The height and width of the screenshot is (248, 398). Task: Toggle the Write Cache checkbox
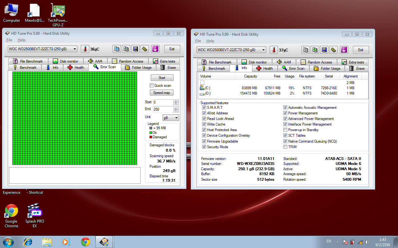pyautogui.click(x=204, y=124)
